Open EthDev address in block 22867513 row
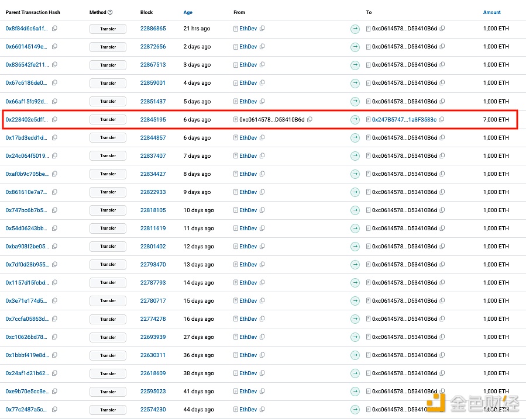This screenshot has width=526, height=419. [248, 65]
